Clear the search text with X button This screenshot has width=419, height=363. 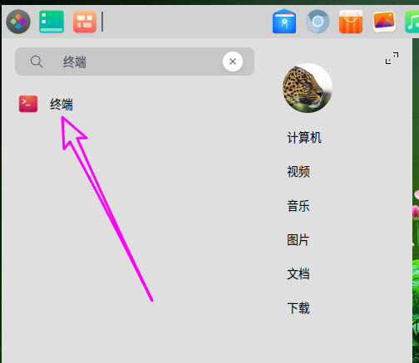[x=233, y=61]
